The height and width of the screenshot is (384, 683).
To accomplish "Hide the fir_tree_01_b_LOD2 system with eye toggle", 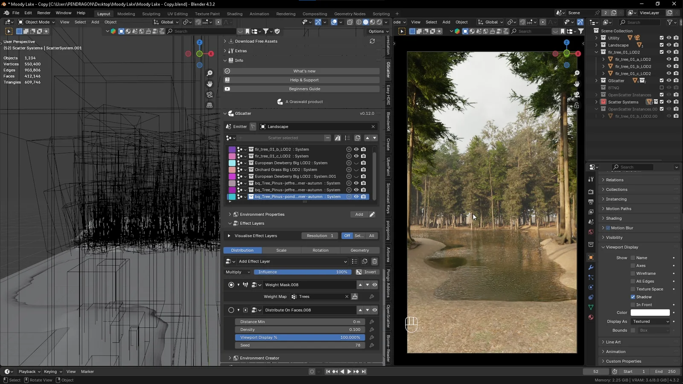I will [x=356, y=149].
